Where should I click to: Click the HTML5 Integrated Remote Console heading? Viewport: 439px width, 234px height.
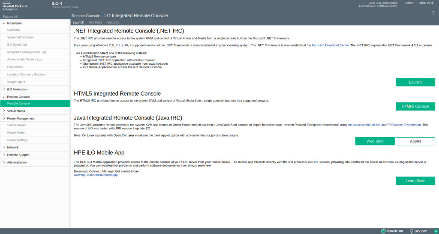(117, 93)
